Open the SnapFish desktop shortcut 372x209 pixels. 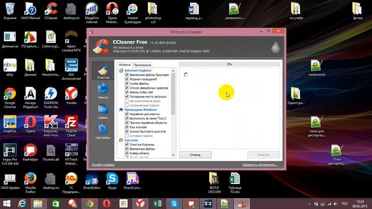[10, 124]
